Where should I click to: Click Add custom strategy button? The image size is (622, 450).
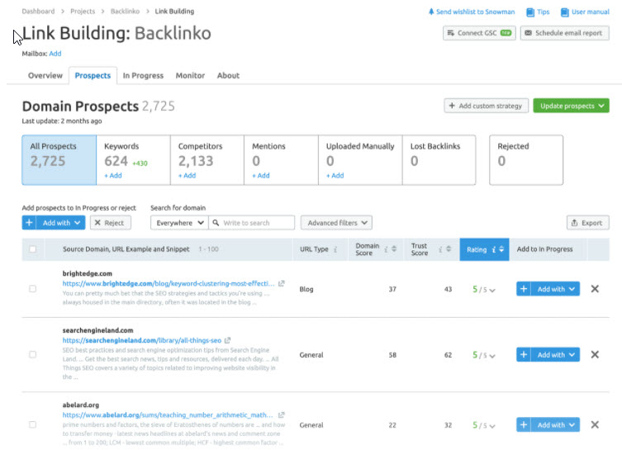pyautogui.click(x=486, y=106)
